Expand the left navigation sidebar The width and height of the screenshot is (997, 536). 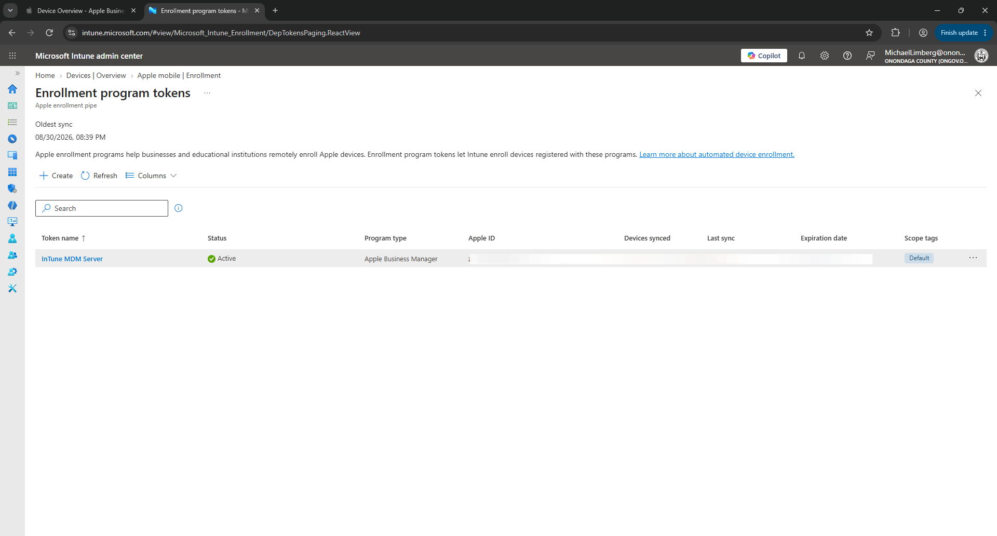[x=17, y=73]
